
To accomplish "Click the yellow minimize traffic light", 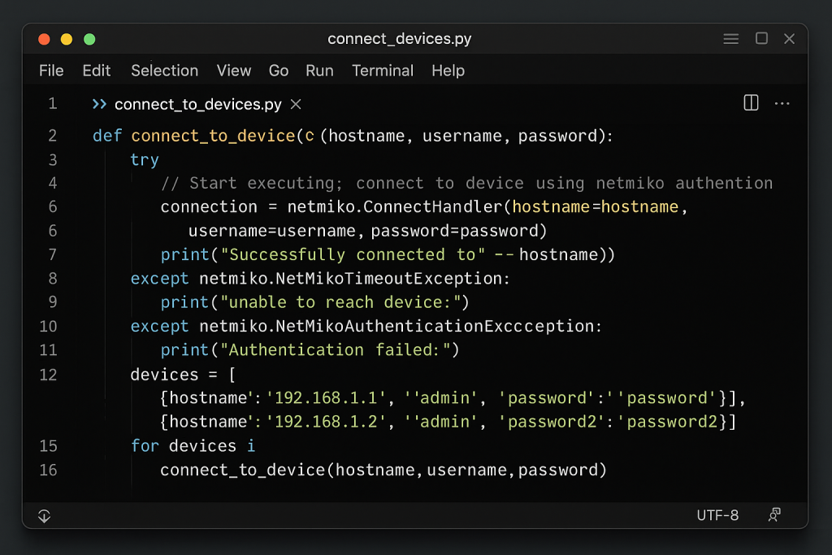I will click(x=67, y=39).
